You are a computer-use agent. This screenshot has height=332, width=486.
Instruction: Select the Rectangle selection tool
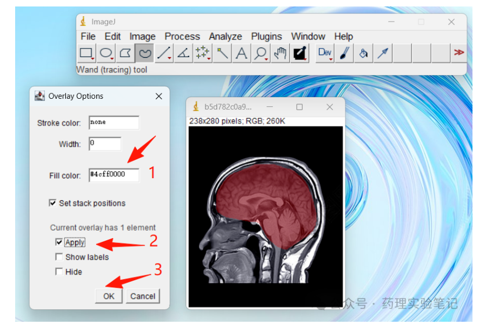pyautogui.click(x=86, y=53)
